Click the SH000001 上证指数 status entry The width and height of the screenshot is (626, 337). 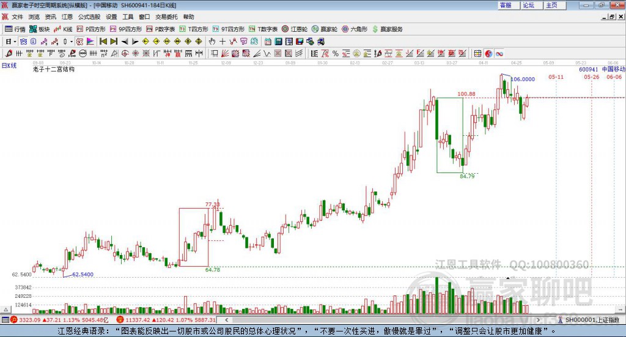[589, 320]
